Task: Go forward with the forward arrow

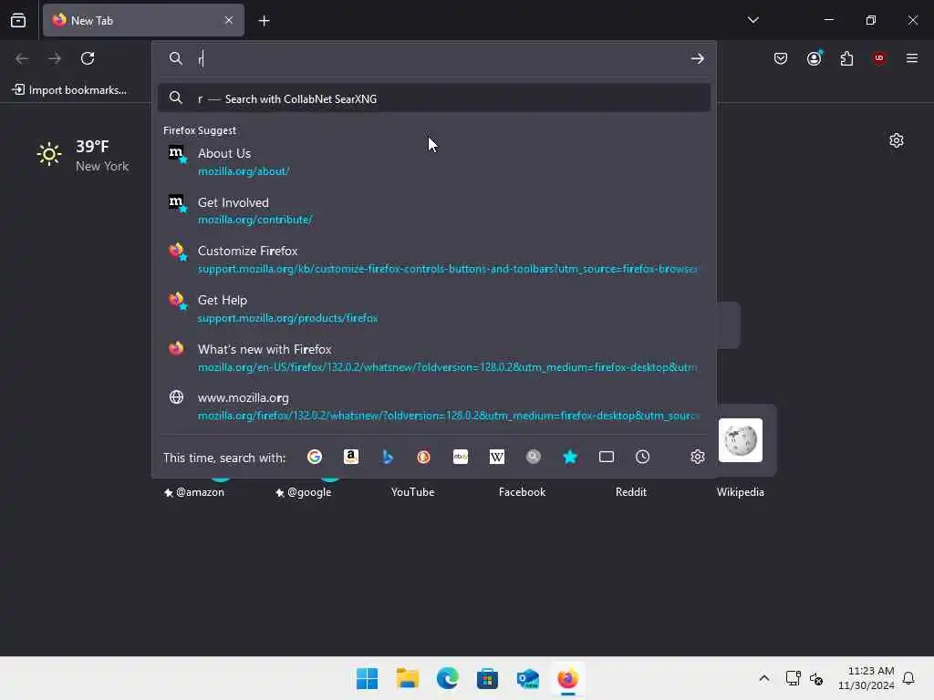Action: click(x=55, y=58)
